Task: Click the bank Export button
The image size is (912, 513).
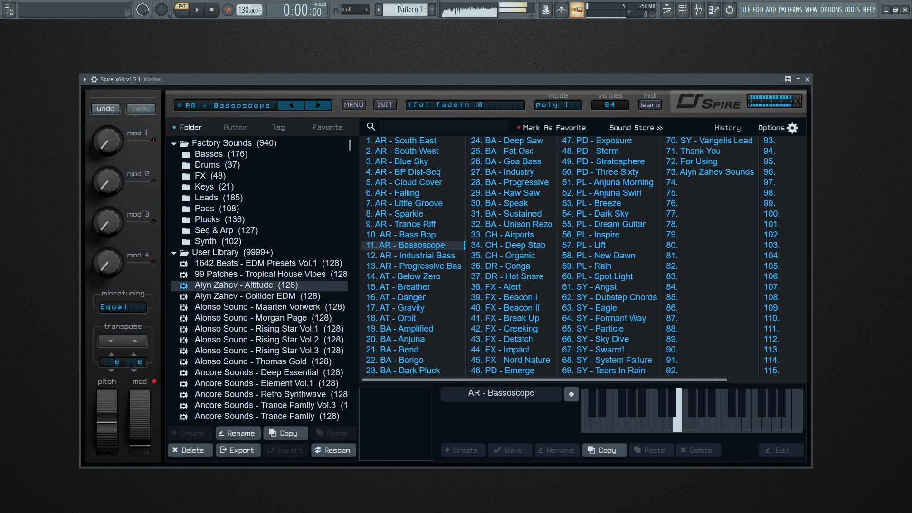Action: tap(237, 450)
